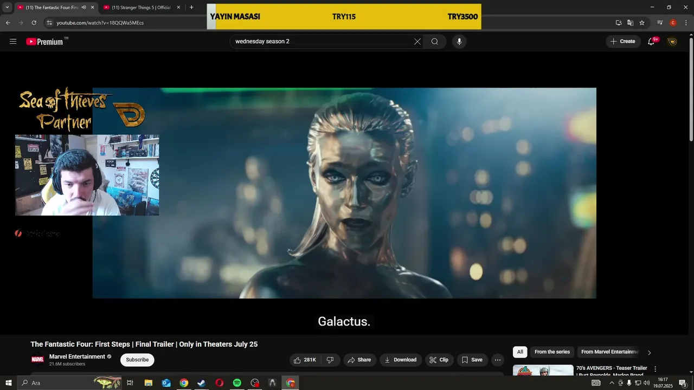Screen dimensions: 694x390
Task: Click the Chrome address bar URL
Action: pyautogui.click(x=100, y=23)
